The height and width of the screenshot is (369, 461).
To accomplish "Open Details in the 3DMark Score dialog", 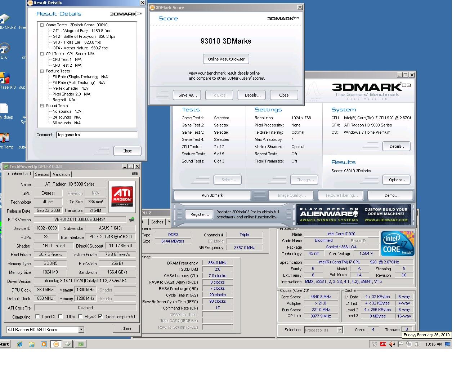I will [252, 95].
